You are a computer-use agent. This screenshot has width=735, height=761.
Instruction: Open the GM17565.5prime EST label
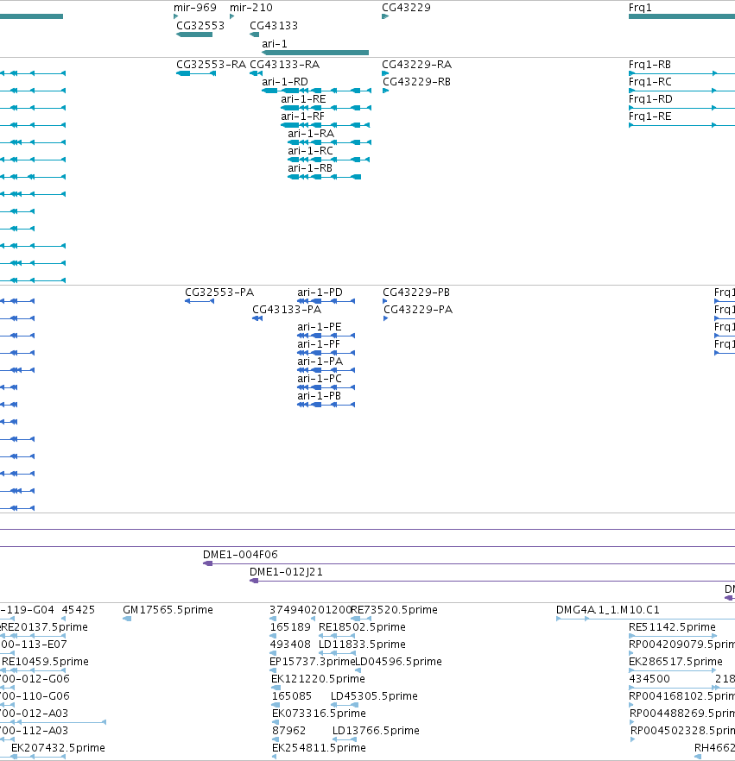tap(168, 610)
